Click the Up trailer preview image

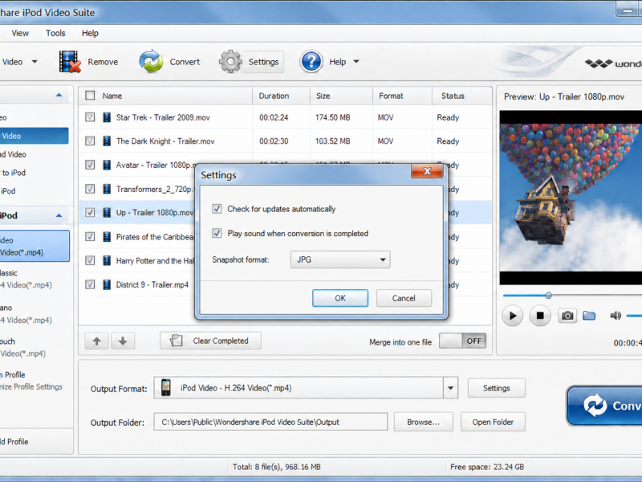[571, 198]
